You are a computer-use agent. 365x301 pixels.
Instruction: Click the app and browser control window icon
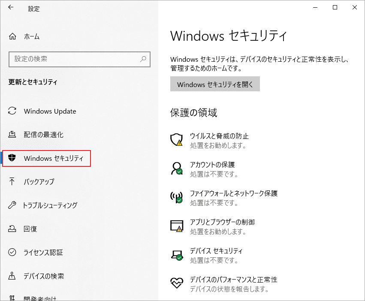[x=177, y=226]
